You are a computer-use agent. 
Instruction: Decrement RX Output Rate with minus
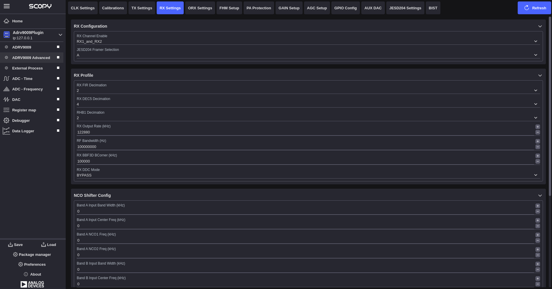pos(538,132)
